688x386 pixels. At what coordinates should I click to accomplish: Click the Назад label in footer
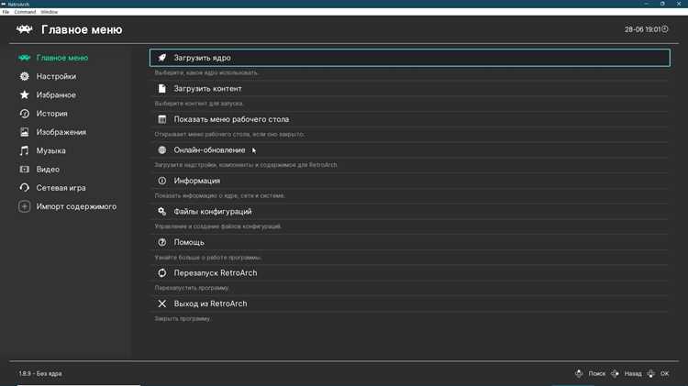633,373
